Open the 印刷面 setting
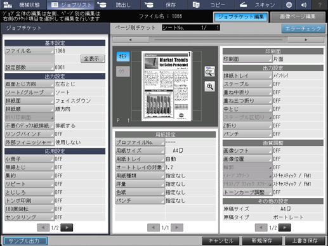The width and height of the screenshot is (328, 246). pyautogui.click(x=247, y=59)
